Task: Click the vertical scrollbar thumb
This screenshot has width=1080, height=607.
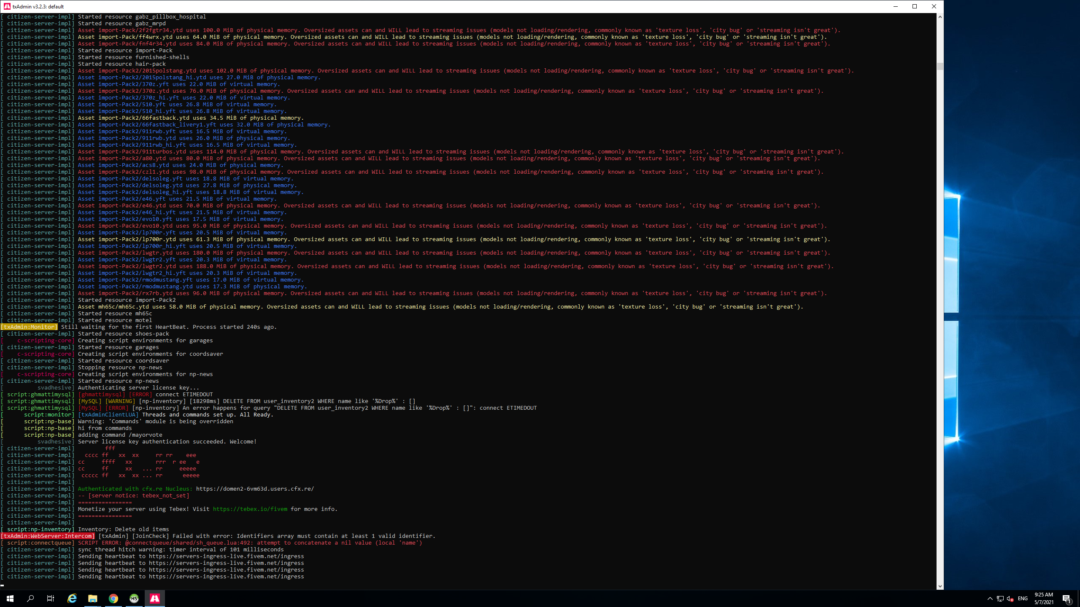Action: click(x=940, y=66)
